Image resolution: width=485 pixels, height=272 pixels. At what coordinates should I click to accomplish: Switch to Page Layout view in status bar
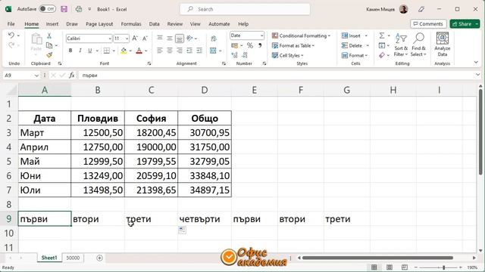pyautogui.click(x=390, y=267)
